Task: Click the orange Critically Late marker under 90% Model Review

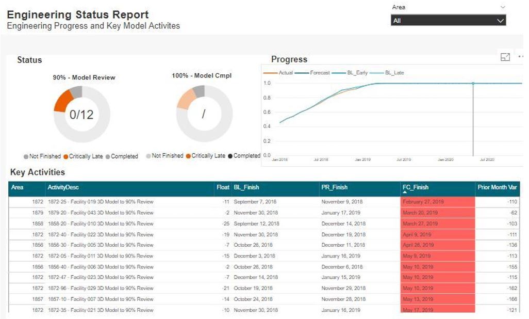Action: click(65, 156)
